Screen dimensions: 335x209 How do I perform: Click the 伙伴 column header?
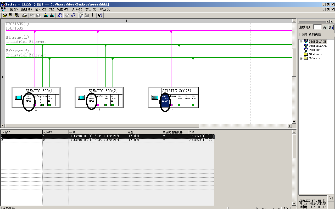98,132
